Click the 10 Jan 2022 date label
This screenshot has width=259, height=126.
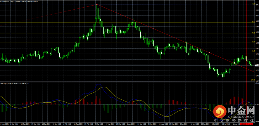pos(46,124)
